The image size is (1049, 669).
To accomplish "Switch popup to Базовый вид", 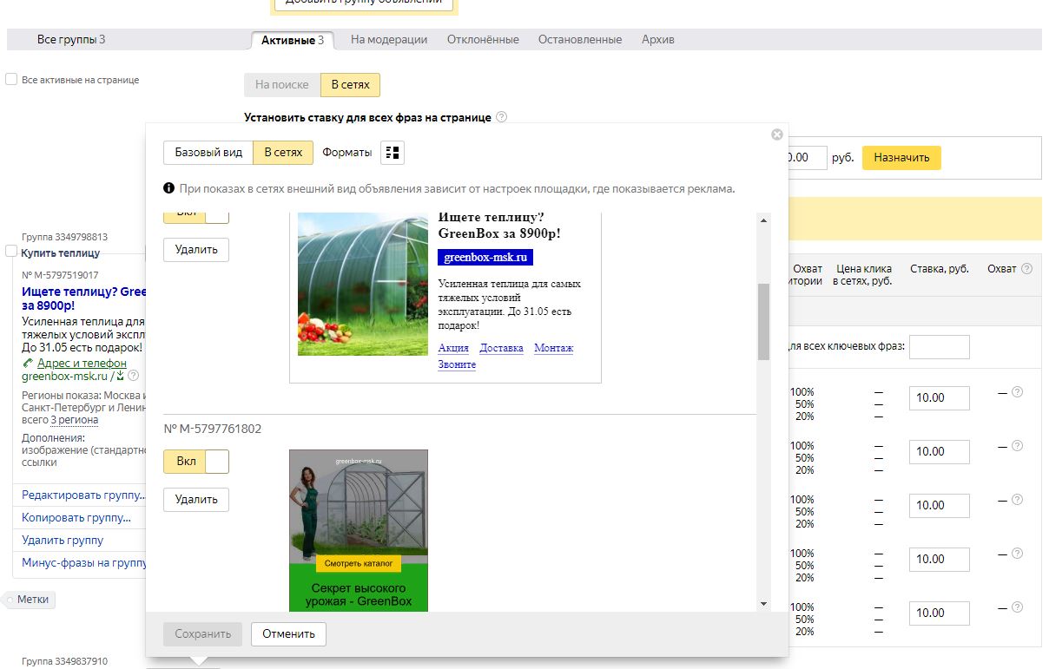I will (208, 153).
